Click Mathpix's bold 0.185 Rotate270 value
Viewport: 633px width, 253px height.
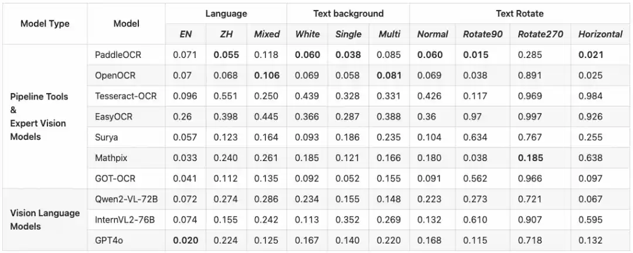pos(530,158)
